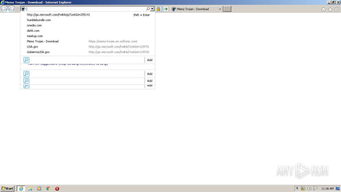Click the LinkId=129791 URL text

click(119, 47)
